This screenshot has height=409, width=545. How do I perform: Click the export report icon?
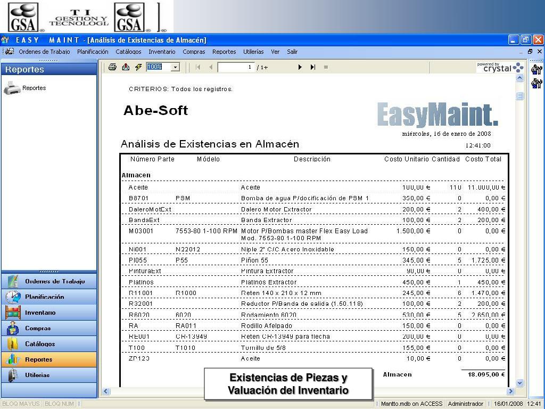coord(126,67)
